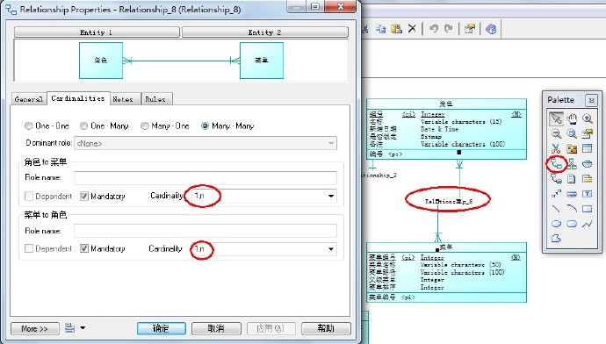Click the 应用(A) apply button

271,328
